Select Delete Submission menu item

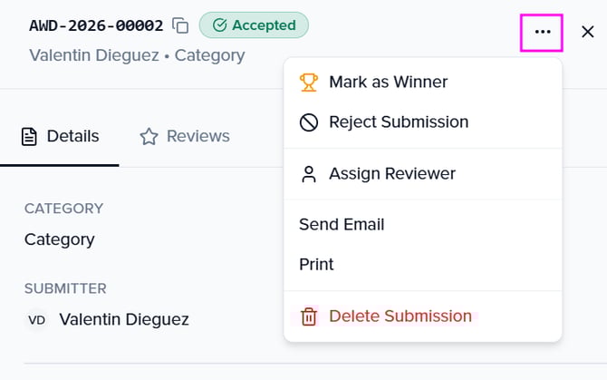[x=400, y=317]
